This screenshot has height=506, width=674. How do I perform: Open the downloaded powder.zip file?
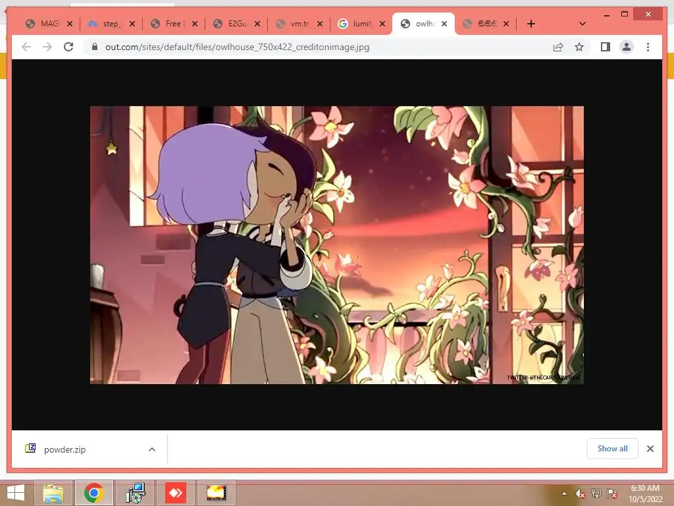[65, 449]
